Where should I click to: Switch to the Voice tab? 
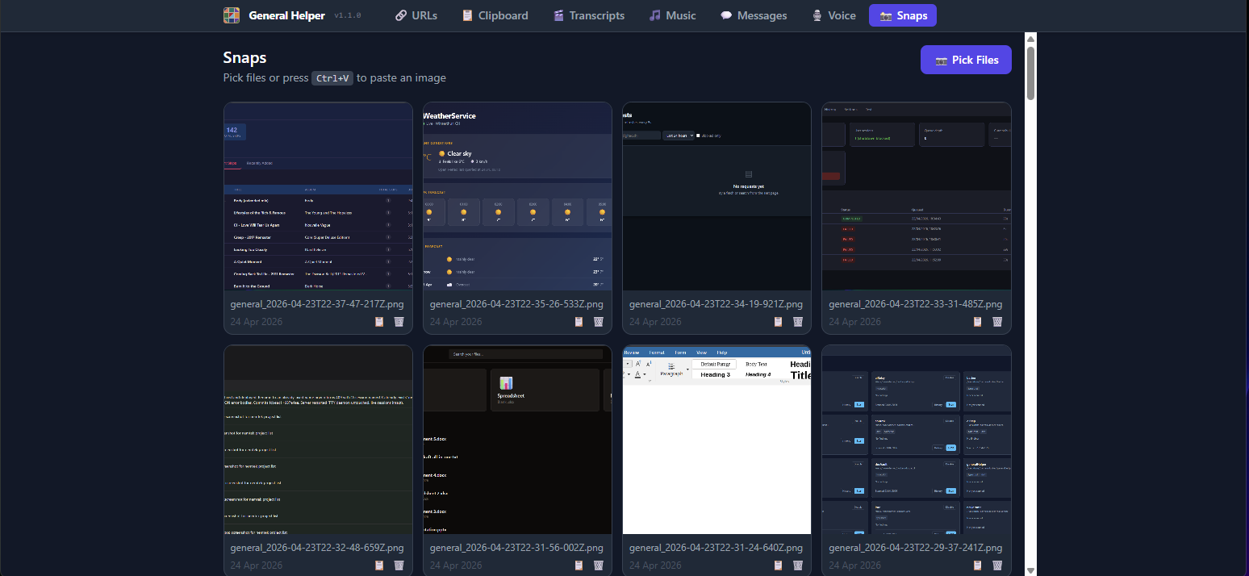[x=833, y=15]
